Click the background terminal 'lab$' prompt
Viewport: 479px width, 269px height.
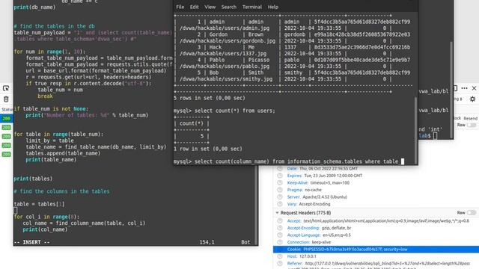425,136
